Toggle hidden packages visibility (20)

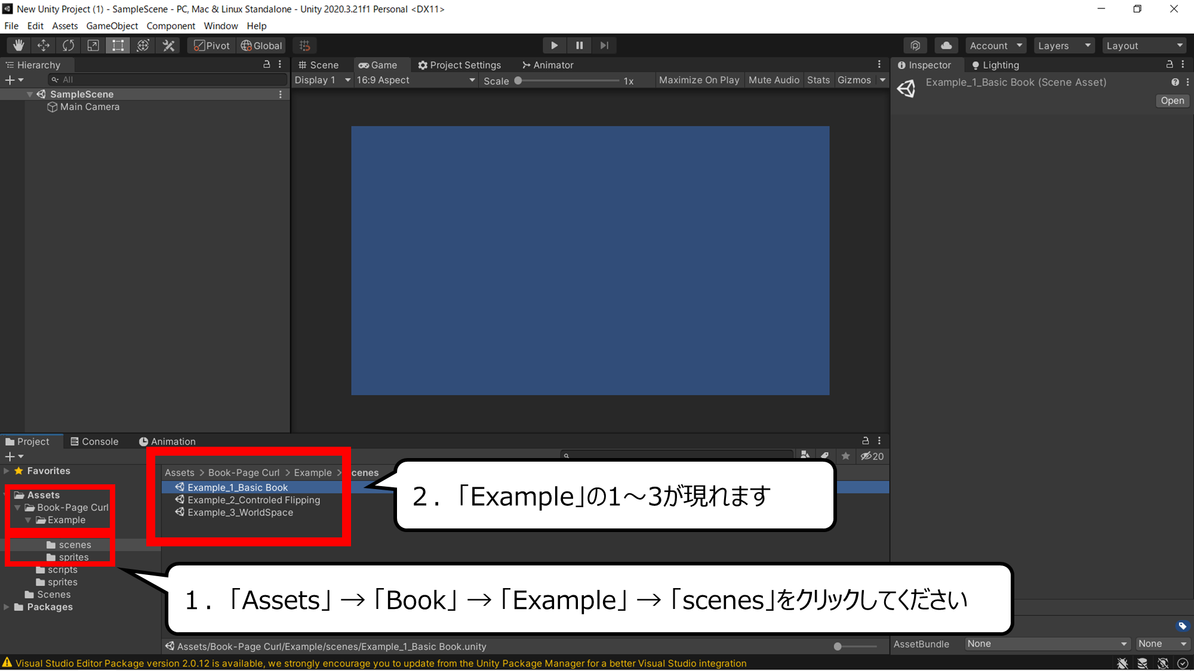click(x=872, y=456)
